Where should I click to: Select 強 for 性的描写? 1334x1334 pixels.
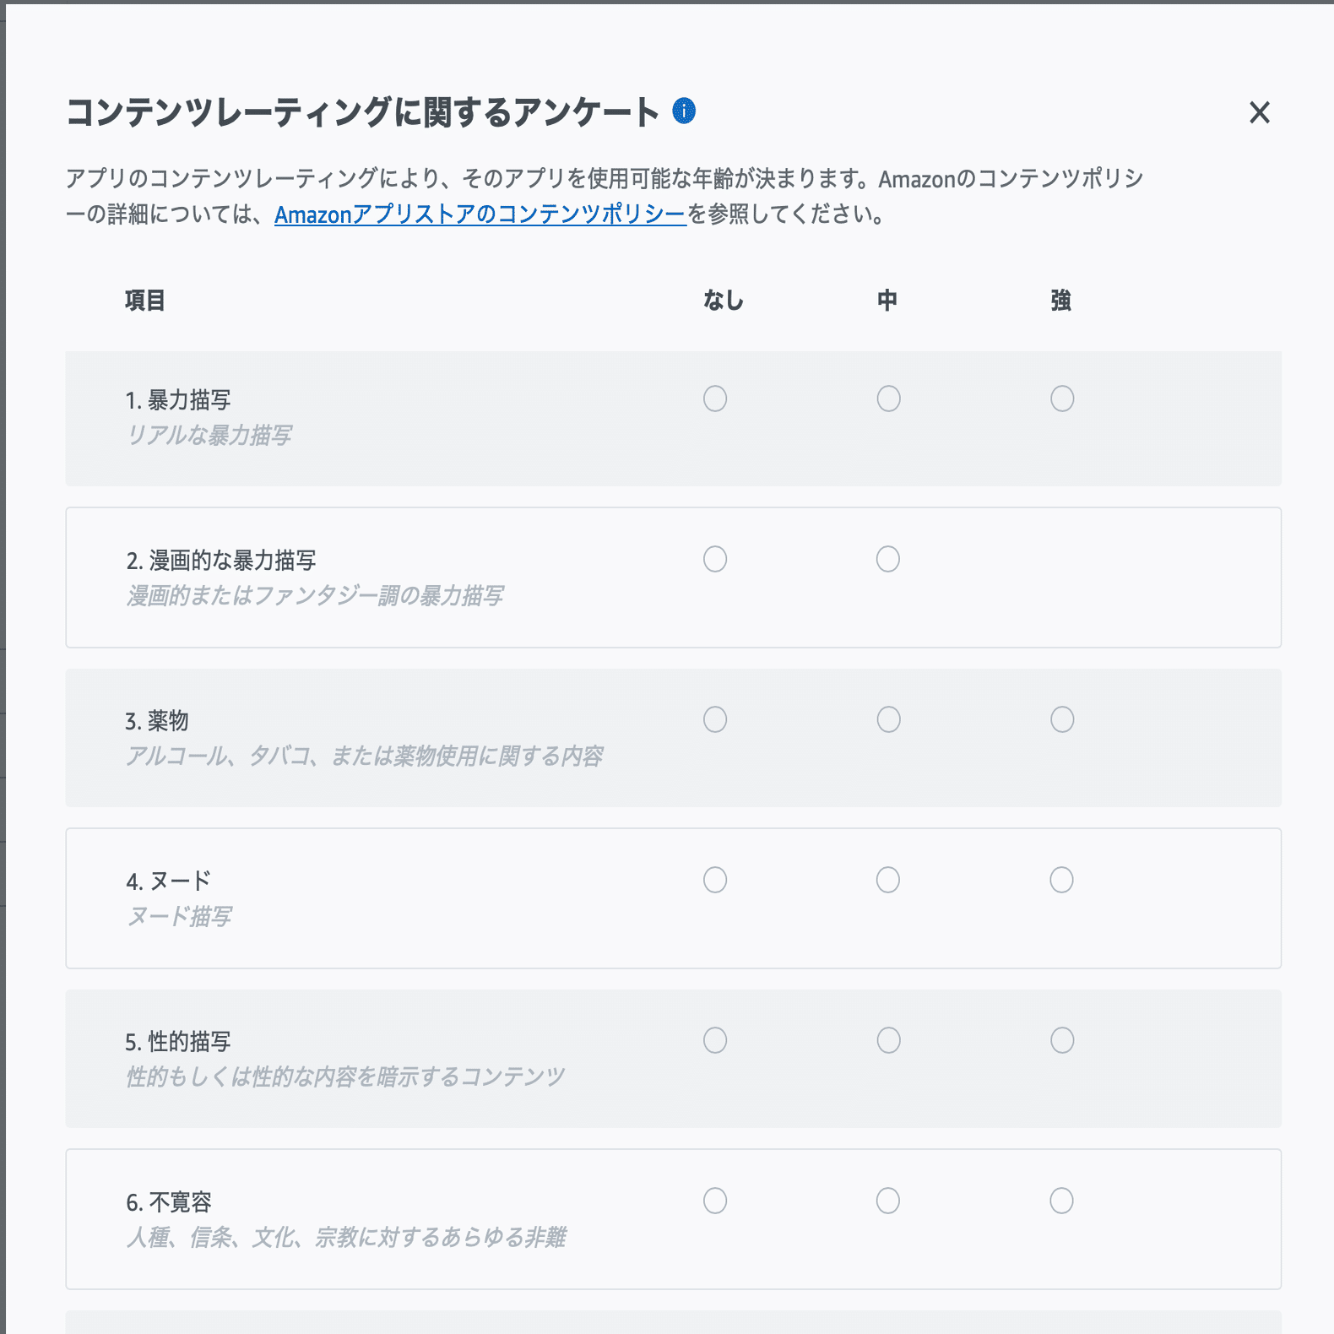[1061, 1041]
